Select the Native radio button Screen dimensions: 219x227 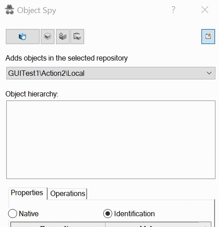point(13,214)
